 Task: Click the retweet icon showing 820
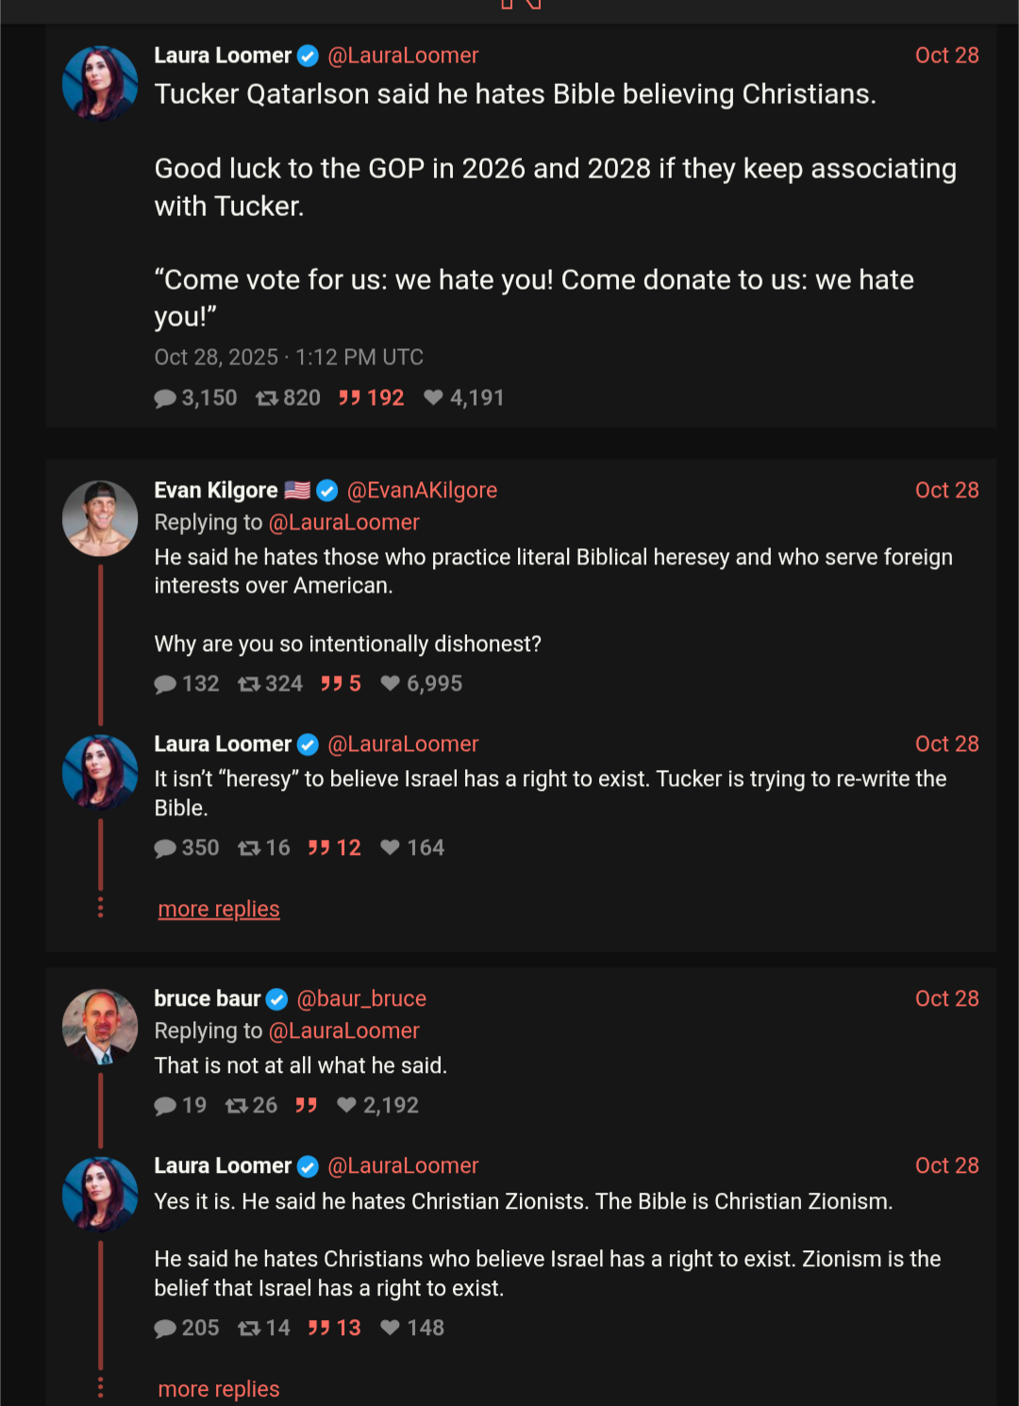point(267,398)
